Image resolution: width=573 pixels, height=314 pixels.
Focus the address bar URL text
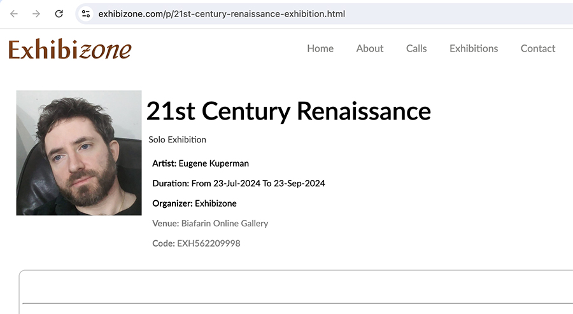tap(222, 14)
